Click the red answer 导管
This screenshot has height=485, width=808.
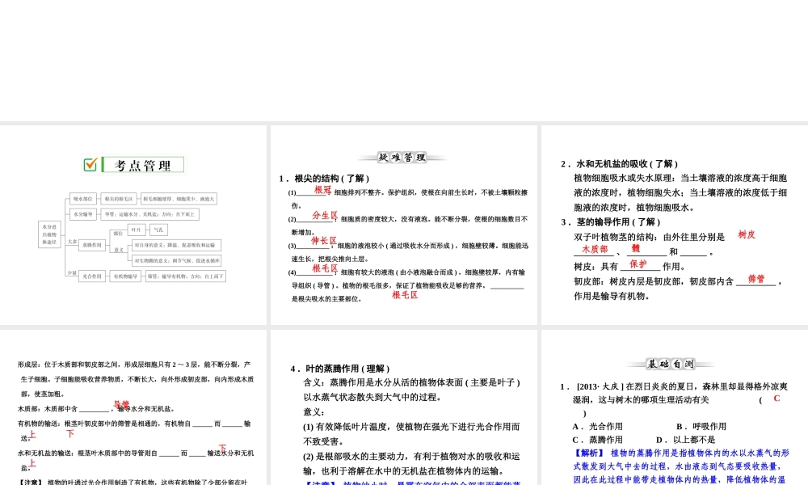coord(122,405)
